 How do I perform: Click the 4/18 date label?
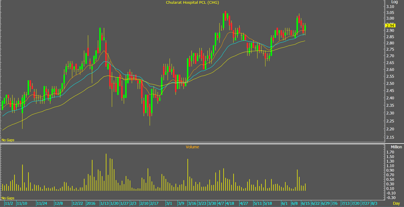tap(230, 203)
